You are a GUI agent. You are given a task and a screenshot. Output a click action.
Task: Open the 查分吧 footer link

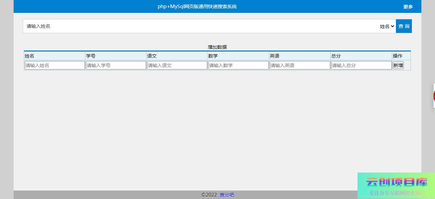[227, 195]
